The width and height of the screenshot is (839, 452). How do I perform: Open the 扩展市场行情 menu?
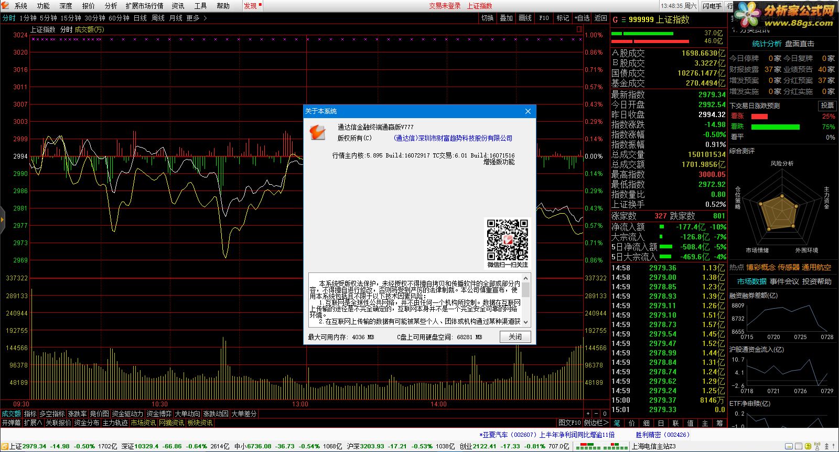(x=145, y=6)
